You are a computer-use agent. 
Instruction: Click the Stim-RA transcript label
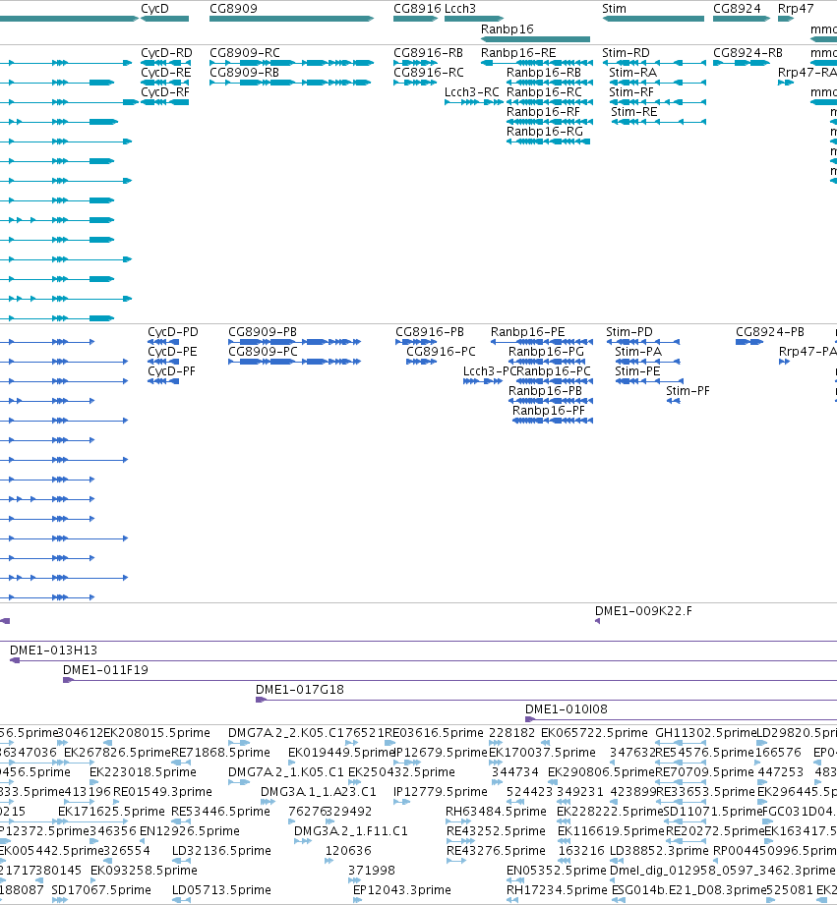(632, 73)
